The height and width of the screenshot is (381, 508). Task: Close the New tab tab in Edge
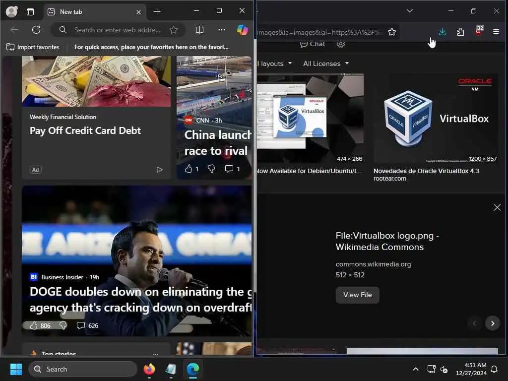point(139,12)
